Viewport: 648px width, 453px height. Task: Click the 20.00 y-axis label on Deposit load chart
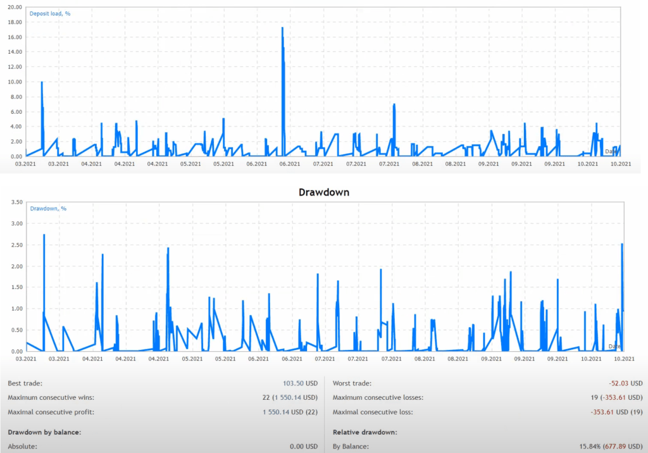14,7
